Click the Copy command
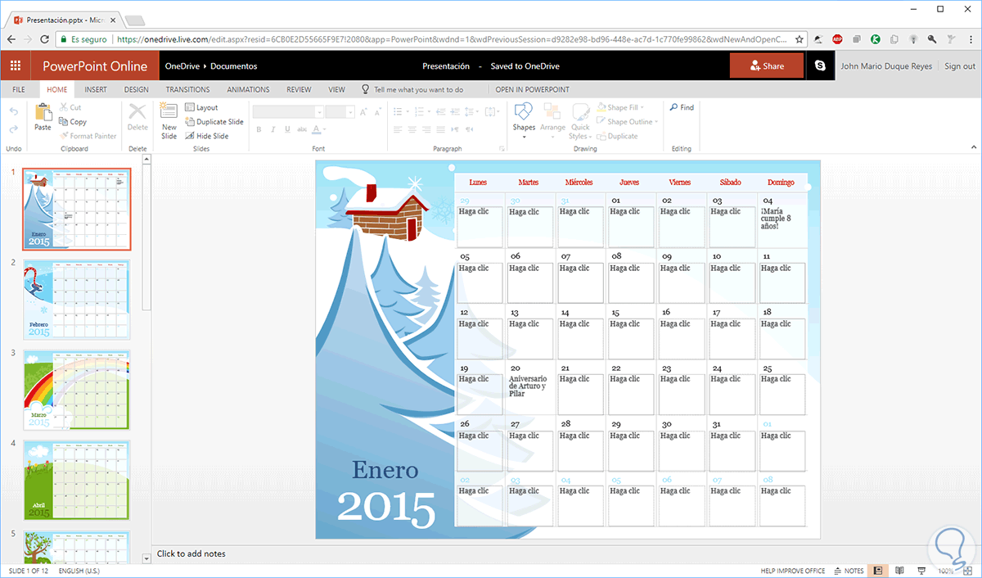982x578 pixels. [x=73, y=122]
